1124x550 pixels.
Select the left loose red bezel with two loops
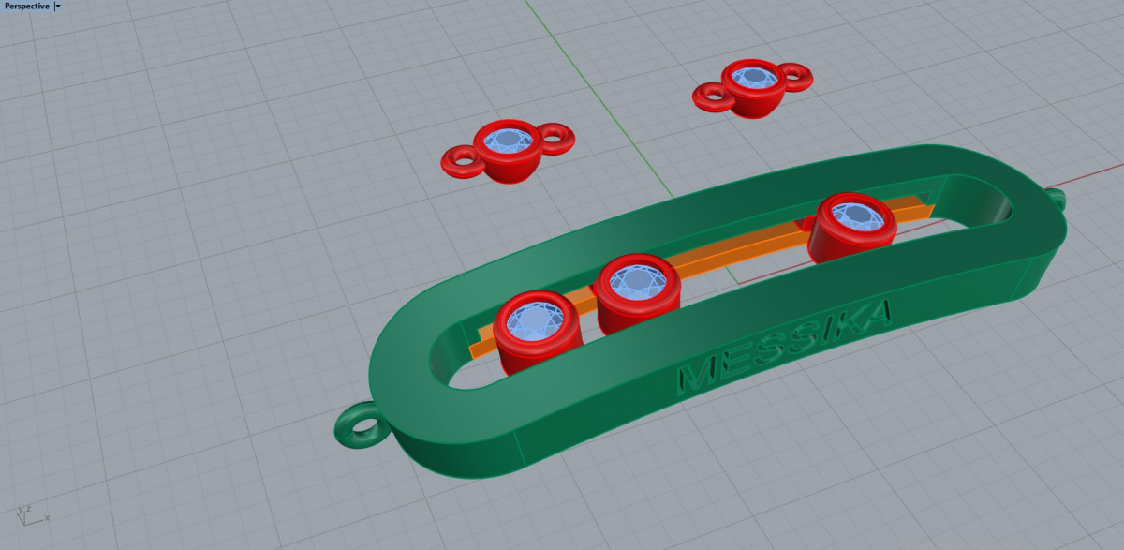coord(507,151)
